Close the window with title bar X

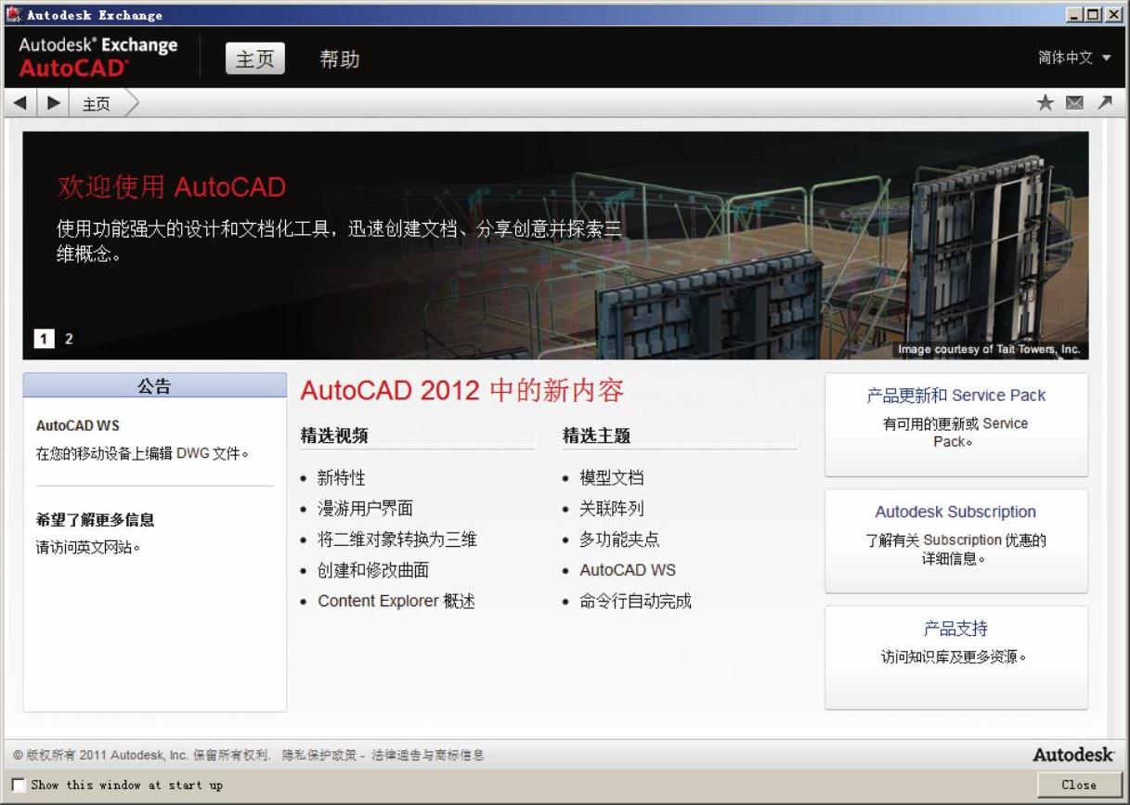click(1113, 15)
